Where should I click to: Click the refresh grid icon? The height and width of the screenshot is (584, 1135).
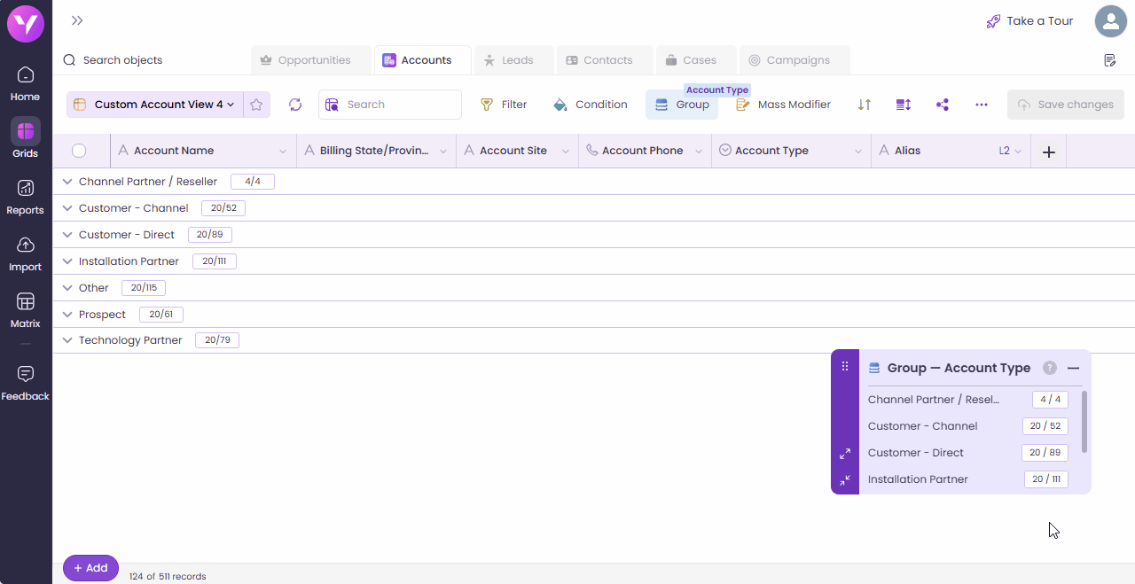click(295, 105)
